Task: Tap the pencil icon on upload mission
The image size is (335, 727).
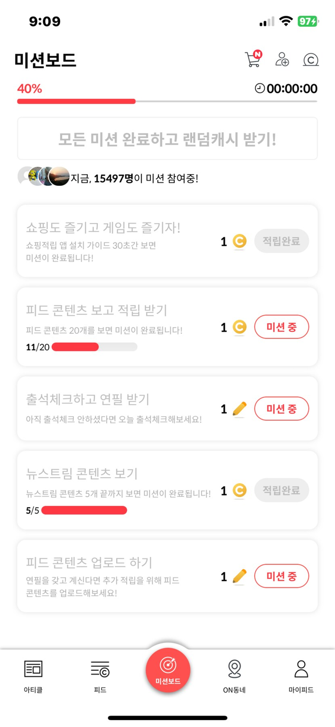Action: 239,576
